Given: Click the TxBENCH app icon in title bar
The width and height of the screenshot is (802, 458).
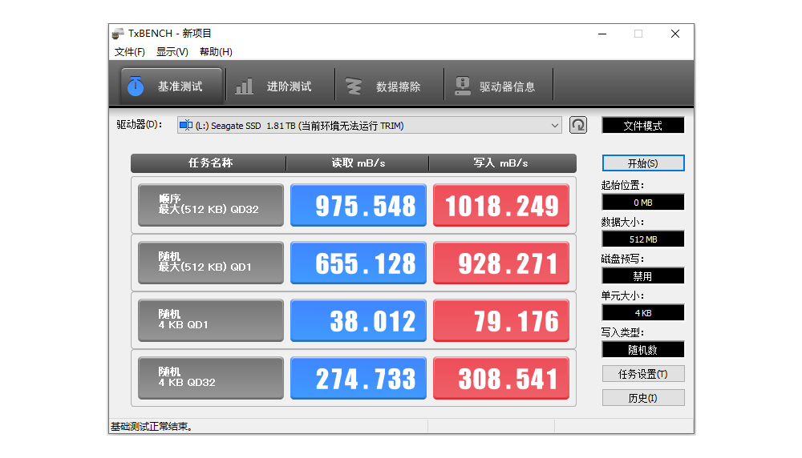Looking at the screenshot, I should [x=118, y=34].
